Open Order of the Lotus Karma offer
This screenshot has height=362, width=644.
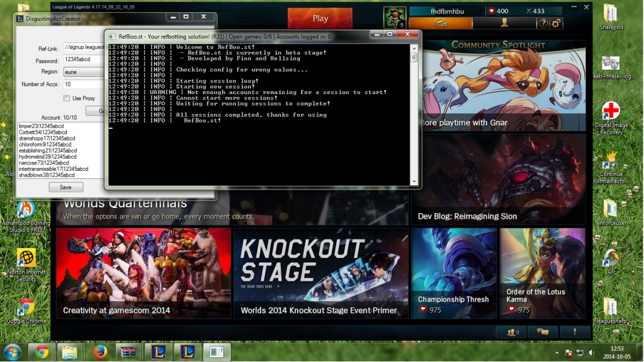542,273
